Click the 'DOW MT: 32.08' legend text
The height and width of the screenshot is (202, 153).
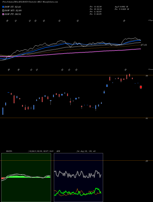(13, 11)
